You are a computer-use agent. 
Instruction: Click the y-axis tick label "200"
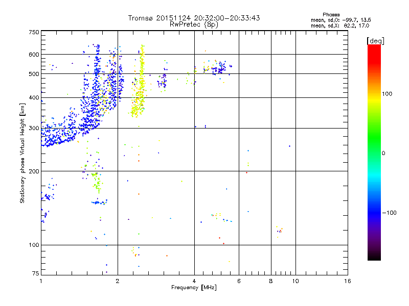(34, 171)
